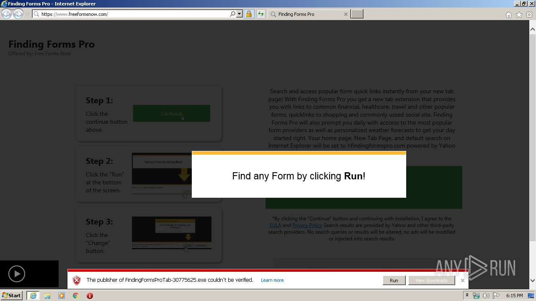Show the security lock report
The height and width of the screenshot is (301, 536).
249,14
